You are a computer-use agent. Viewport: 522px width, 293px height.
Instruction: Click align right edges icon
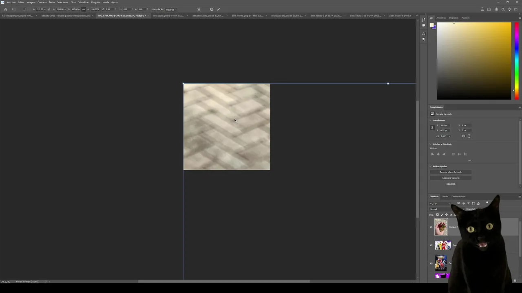point(444,154)
